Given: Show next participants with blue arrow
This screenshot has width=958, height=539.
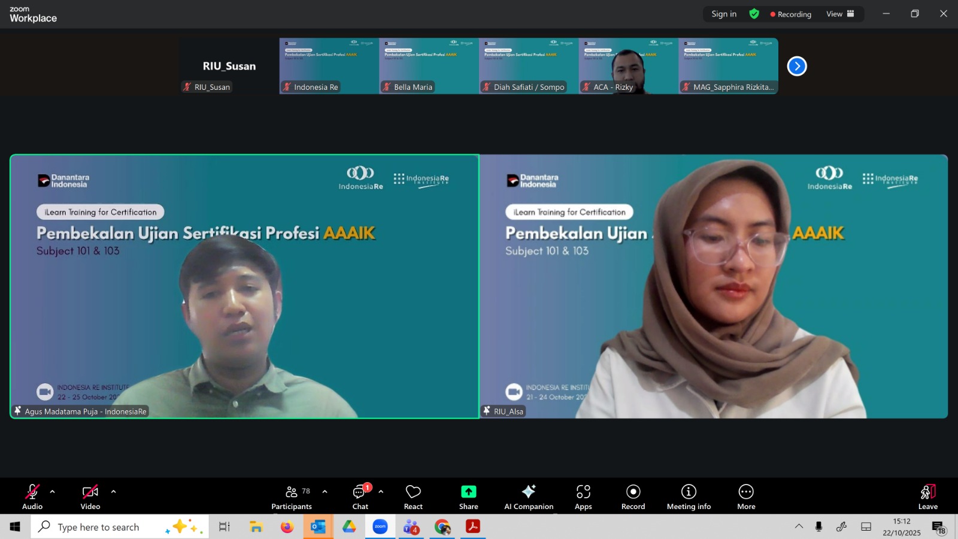Looking at the screenshot, I should click(x=797, y=66).
